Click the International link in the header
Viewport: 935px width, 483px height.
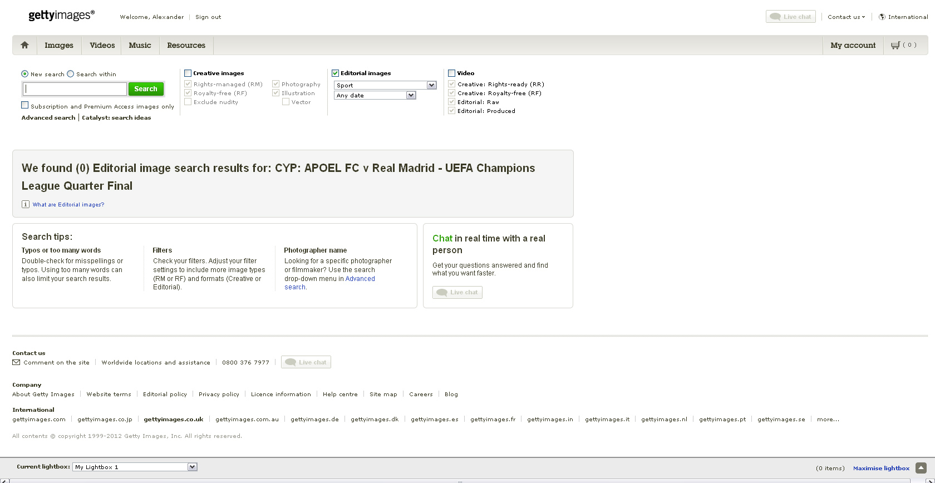[x=908, y=17]
